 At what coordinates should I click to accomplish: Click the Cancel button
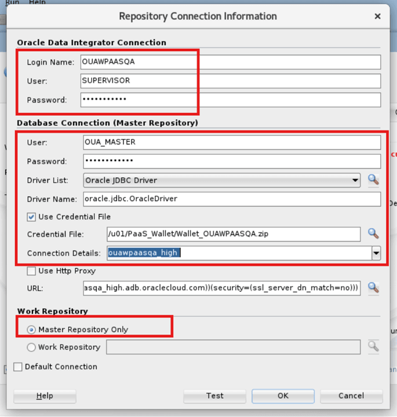pos(351,396)
